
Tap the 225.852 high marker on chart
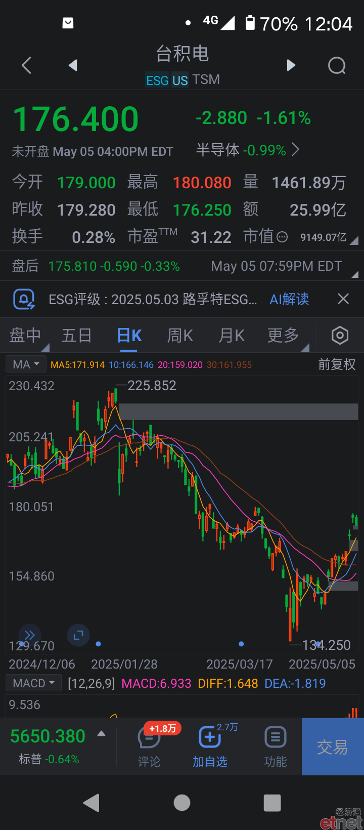[152, 386]
